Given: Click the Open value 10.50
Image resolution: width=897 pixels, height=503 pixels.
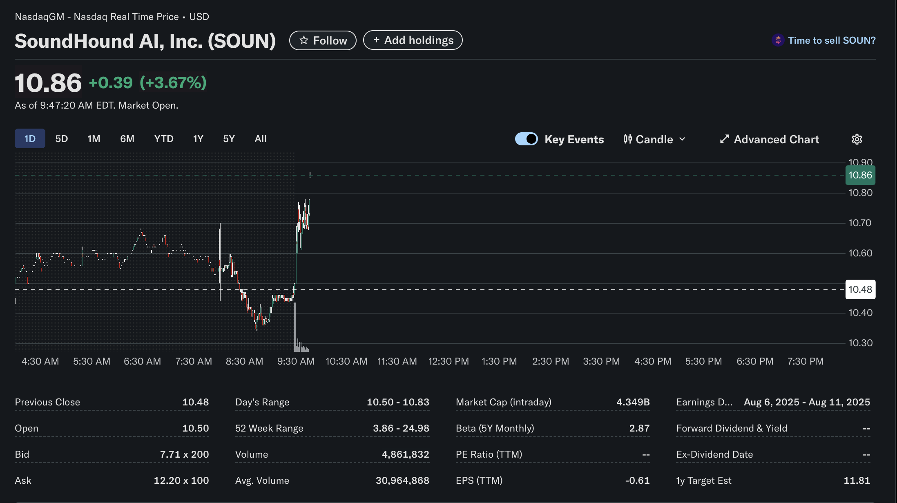Looking at the screenshot, I should 195,428.
